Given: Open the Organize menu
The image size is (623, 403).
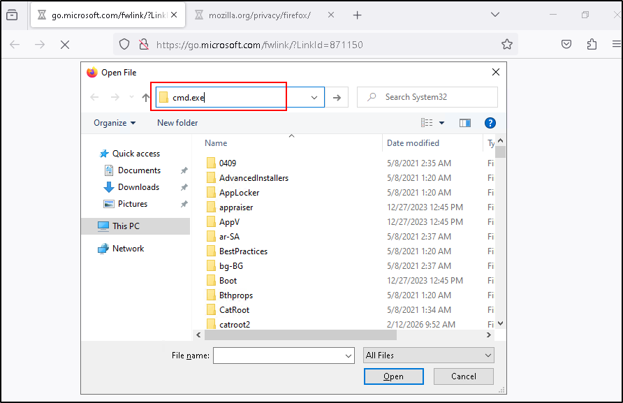Looking at the screenshot, I should (115, 123).
